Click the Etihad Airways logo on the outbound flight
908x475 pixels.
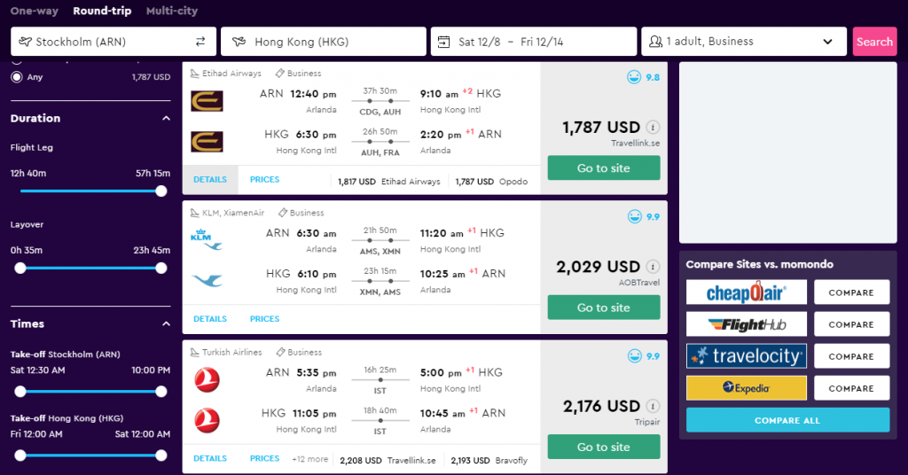pyautogui.click(x=207, y=101)
